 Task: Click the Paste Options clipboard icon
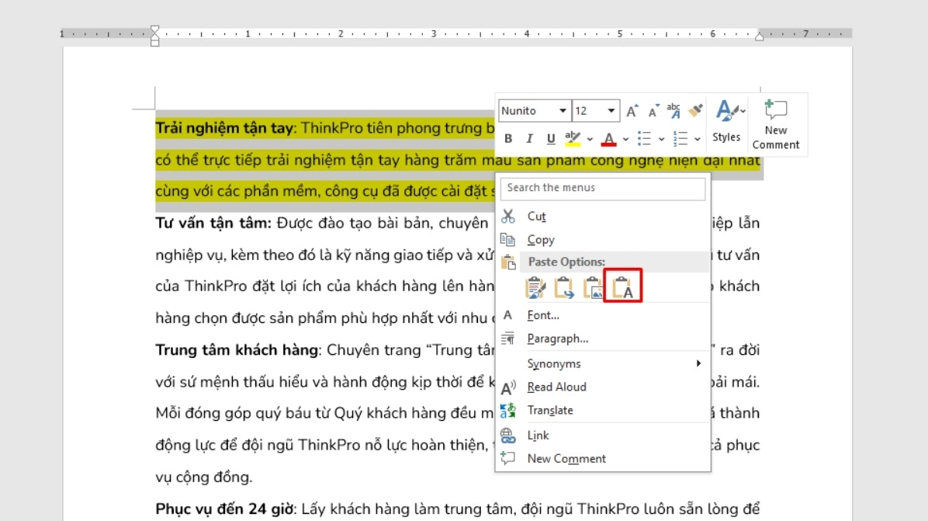508,262
